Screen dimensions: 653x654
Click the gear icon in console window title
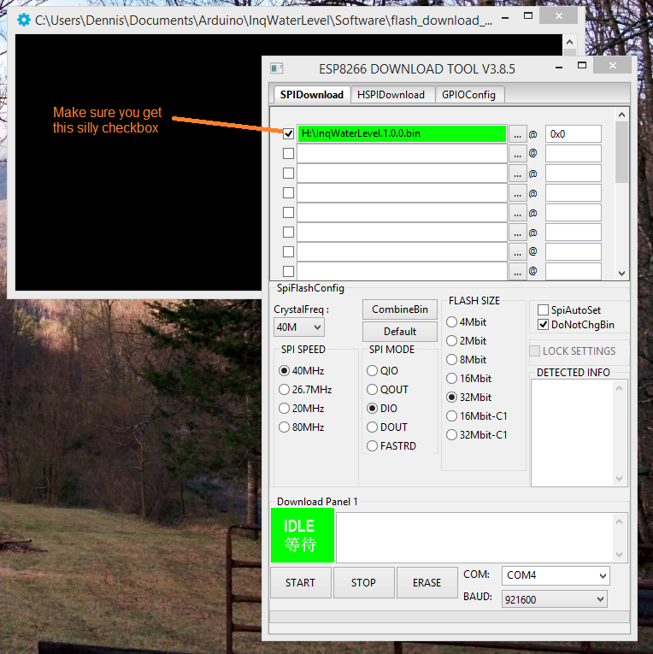point(24,20)
